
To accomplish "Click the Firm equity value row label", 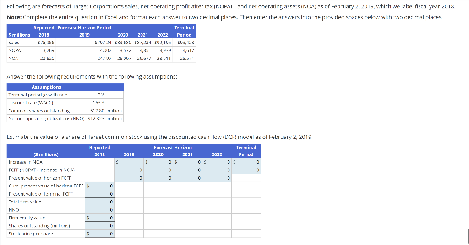I will coord(27,218).
